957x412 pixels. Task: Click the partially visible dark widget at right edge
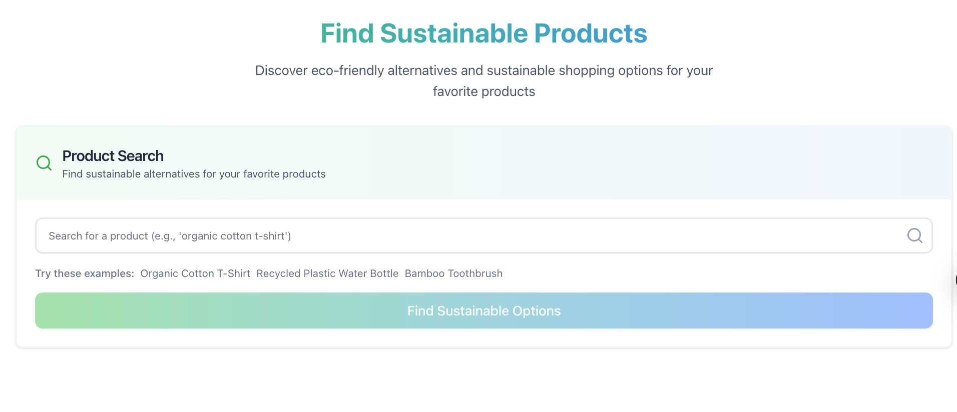[x=955, y=279]
